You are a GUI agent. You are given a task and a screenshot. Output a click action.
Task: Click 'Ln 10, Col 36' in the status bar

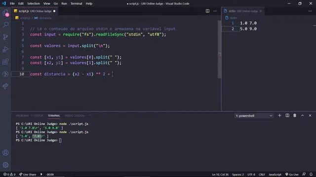tap(220, 175)
